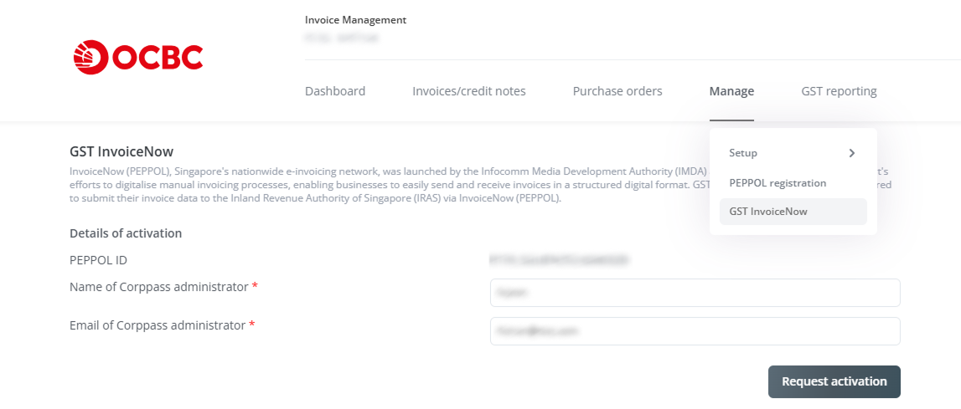Choose PEPPOL registration from the menu
The height and width of the screenshot is (409, 961).
[778, 182]
